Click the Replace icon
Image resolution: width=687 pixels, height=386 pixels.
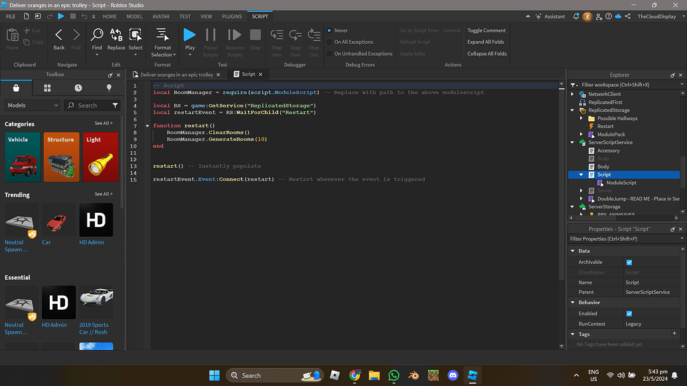(116, 34)
